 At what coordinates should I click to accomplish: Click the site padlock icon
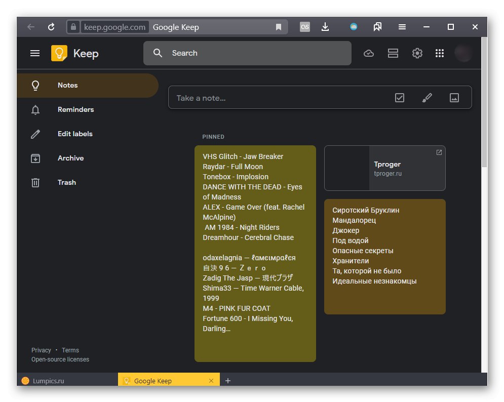[x=73, y=27]
